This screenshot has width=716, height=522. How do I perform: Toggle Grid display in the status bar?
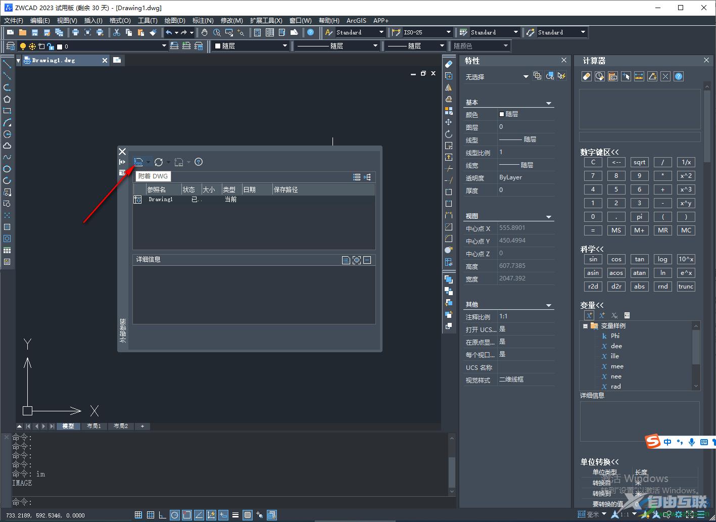[x=150, y=515]
